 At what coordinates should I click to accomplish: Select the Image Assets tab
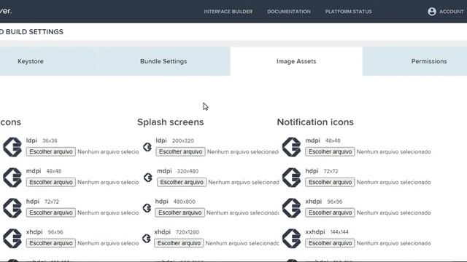click(296, 61)
